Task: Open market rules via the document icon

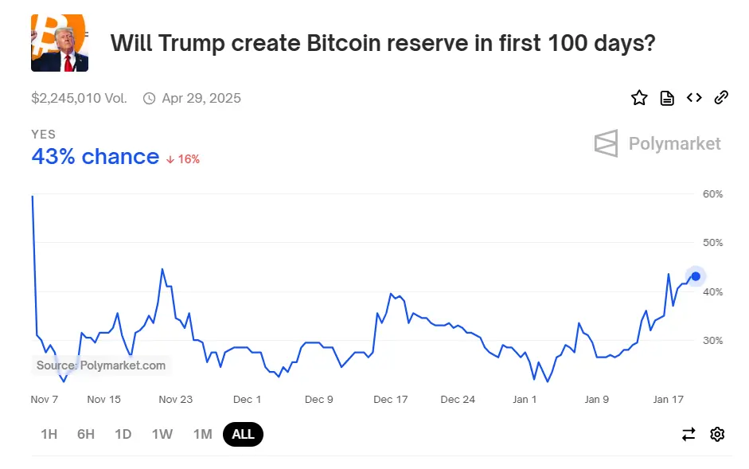Action: tap(667, 97)
